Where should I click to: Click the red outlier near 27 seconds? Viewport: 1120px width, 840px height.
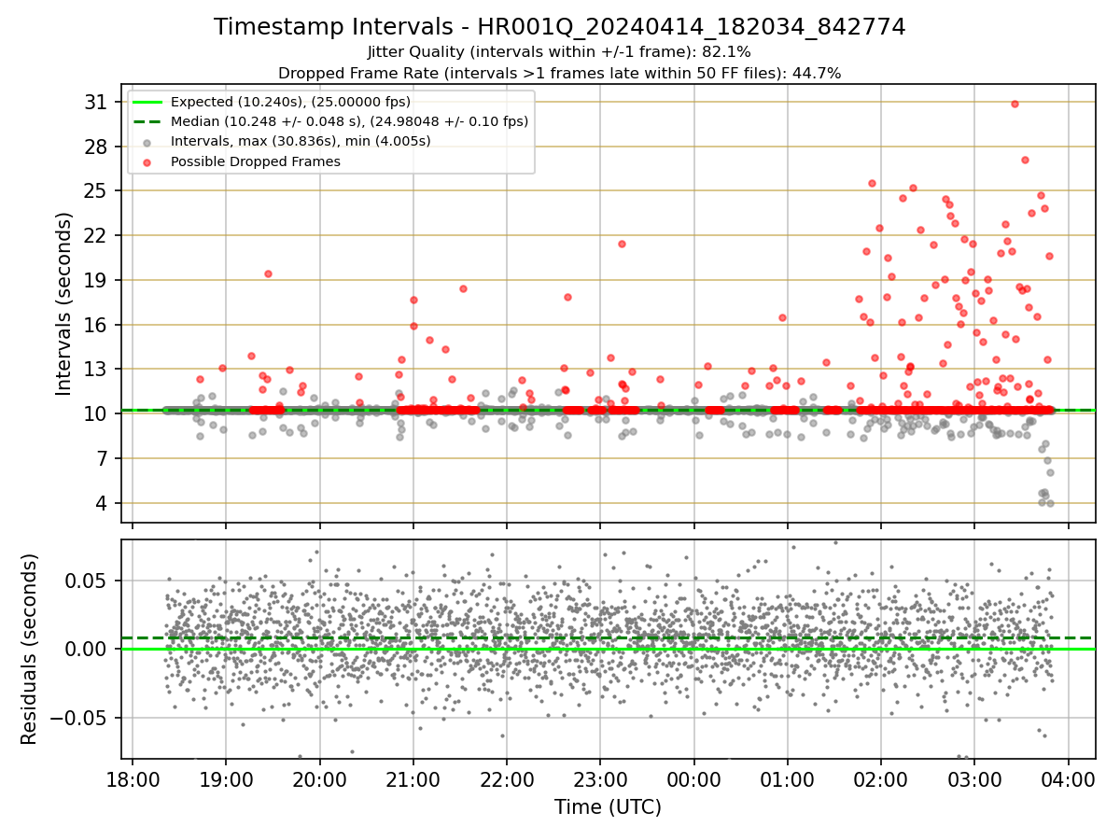click(x=1025, y=160)
